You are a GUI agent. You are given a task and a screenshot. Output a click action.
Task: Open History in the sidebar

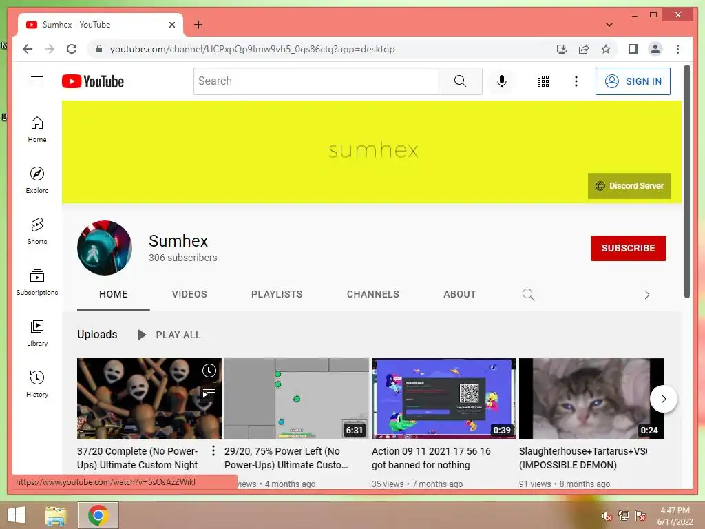click(x=37, y=384)
